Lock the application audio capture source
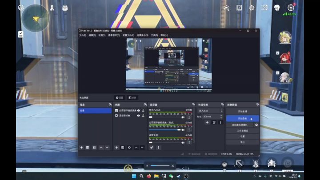This screenshot has height=180, width=320. click(143, 110)
